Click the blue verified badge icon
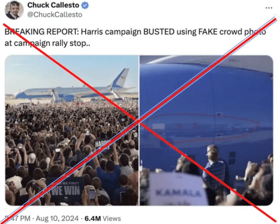280x224 pixels. click(85, 5)
